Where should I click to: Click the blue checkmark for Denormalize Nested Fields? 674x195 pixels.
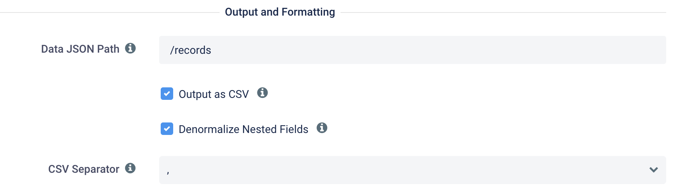point(167,129)
